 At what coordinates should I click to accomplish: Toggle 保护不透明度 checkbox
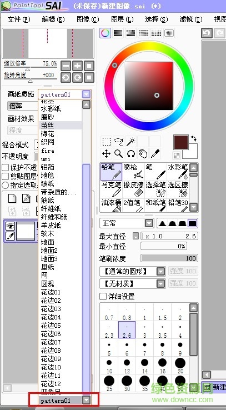click(6, 168)
